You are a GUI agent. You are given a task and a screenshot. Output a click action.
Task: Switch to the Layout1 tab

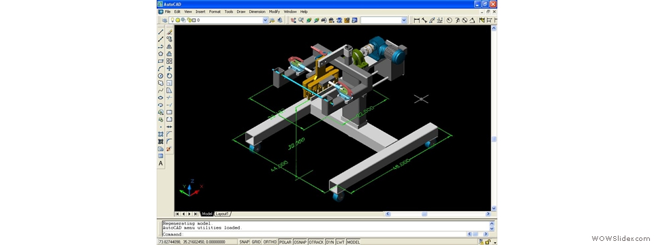tap(222, 214)
